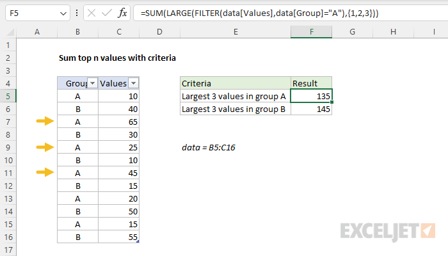Select column D header

[160, 32]
